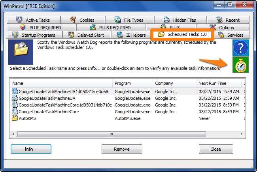Click the horizontal scrollbar thumb
This screenshot has width=257, height=172.
(x=111, y=134)
